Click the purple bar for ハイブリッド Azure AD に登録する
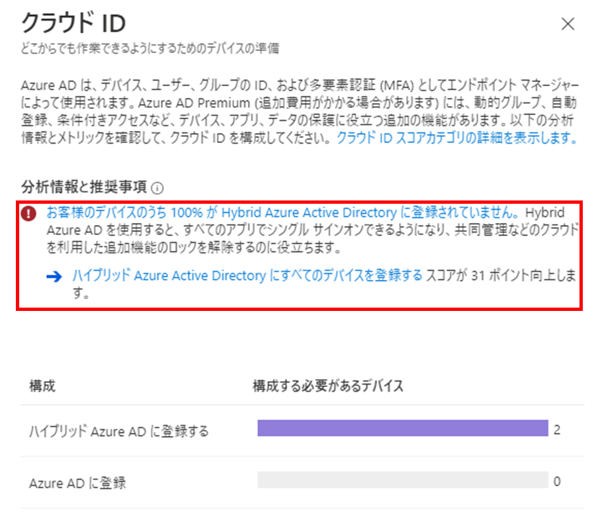The width and height of the screenshot is (598, 518). [403, 428]
